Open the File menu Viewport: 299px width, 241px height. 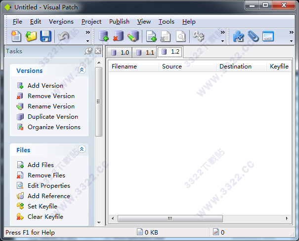tap(17, 22)
